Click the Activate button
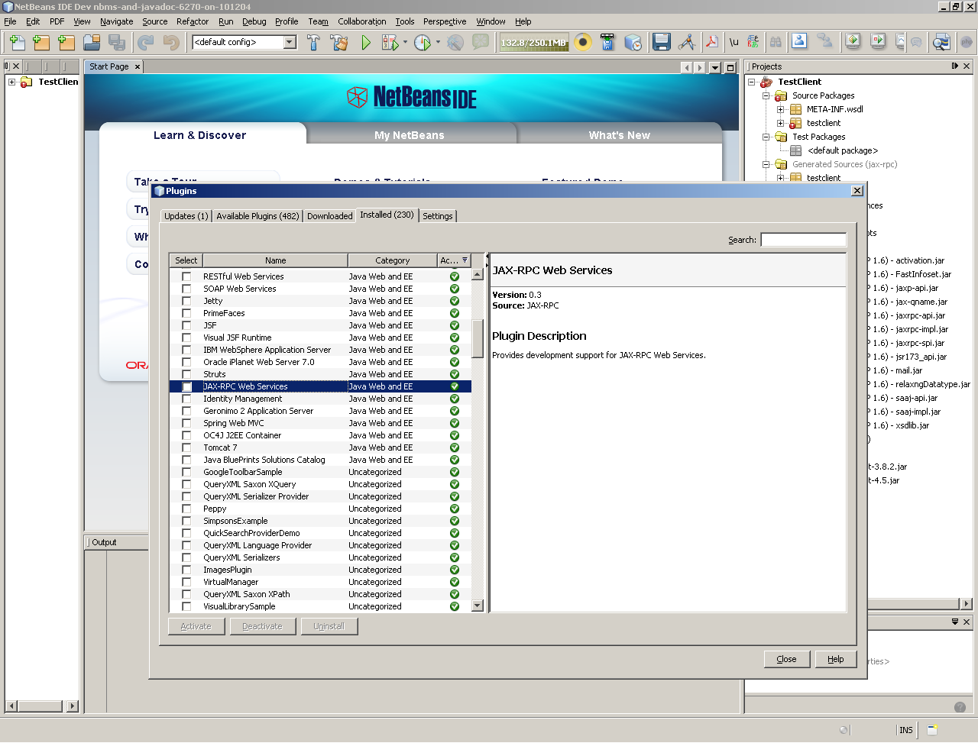Image resolution: width=978 pixels, height=743 pixels. (196, 626)
